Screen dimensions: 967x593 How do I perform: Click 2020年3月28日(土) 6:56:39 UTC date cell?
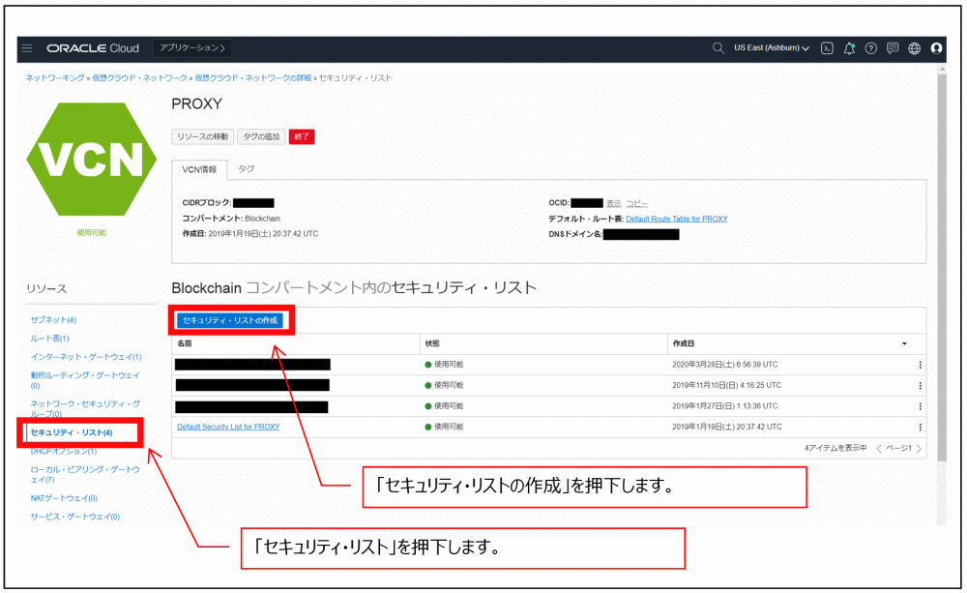coord(724,365)
